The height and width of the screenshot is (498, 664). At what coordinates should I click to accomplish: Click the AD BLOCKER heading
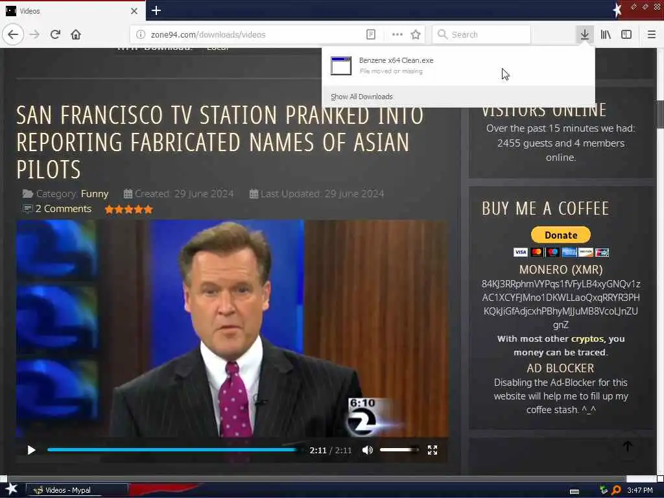tap(560, 368)
